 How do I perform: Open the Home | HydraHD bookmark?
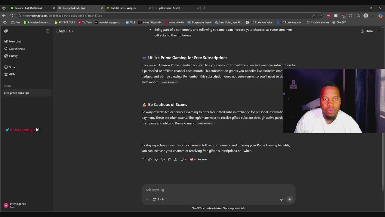149,23
